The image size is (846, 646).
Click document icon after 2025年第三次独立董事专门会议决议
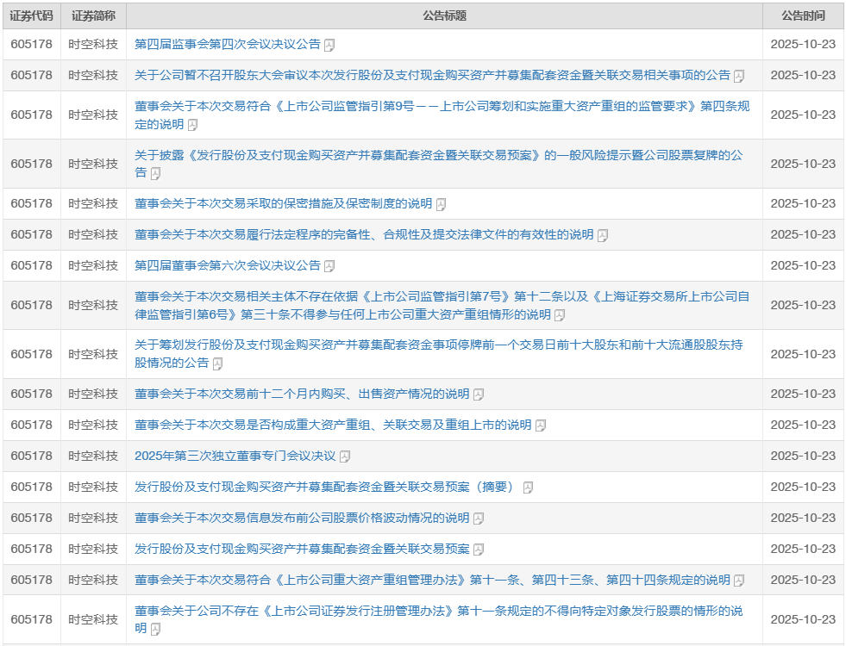[x=345, y=457]
